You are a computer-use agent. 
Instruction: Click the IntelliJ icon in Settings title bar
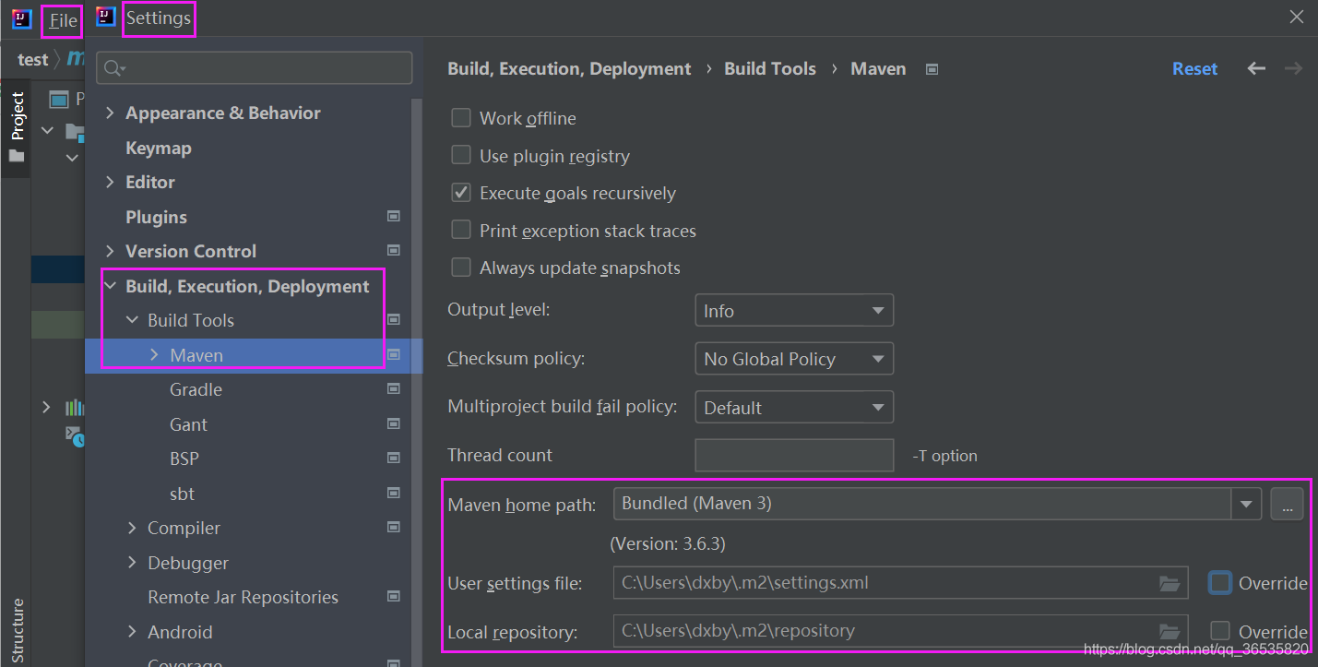(106, 17)
